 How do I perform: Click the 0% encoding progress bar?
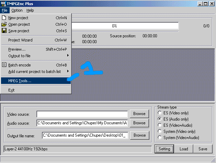[125, 26]
